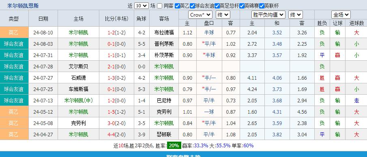Click corner count 5-1 in 24-05-12 row
The image size is (367, 157).
pyautogui.click(x=142, y=112)
